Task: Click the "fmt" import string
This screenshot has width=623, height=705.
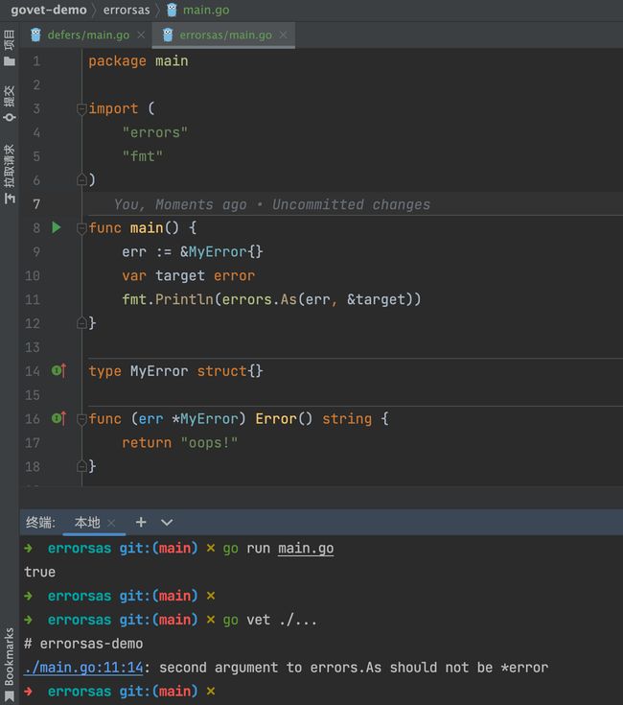Action: point(143,156)
